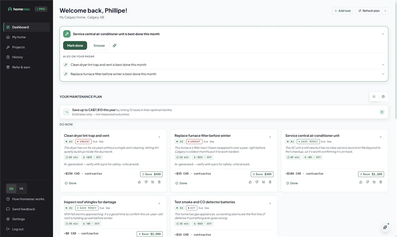The height and width of the screenshot is (237, 397).
Task: Click Log out in sidebar
Action: (x=27, y=229)
